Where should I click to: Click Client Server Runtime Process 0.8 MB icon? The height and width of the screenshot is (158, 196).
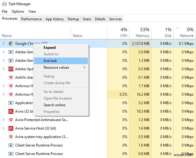coord(11,154)
